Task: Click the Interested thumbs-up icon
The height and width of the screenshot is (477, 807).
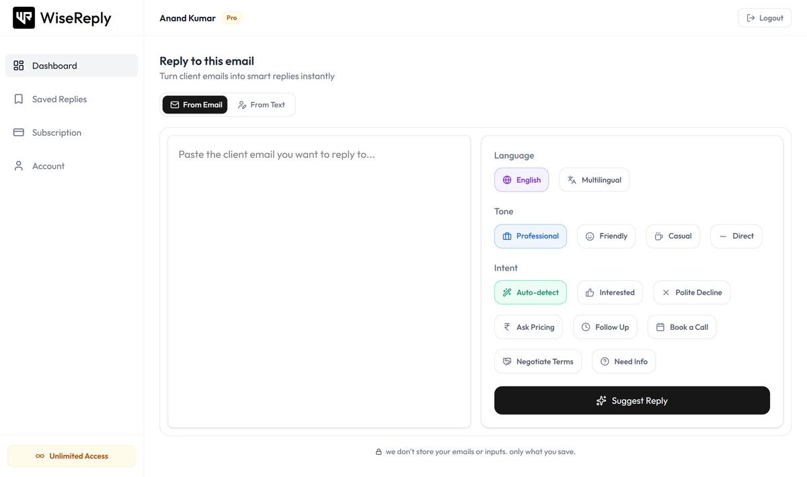Action: 590,293
